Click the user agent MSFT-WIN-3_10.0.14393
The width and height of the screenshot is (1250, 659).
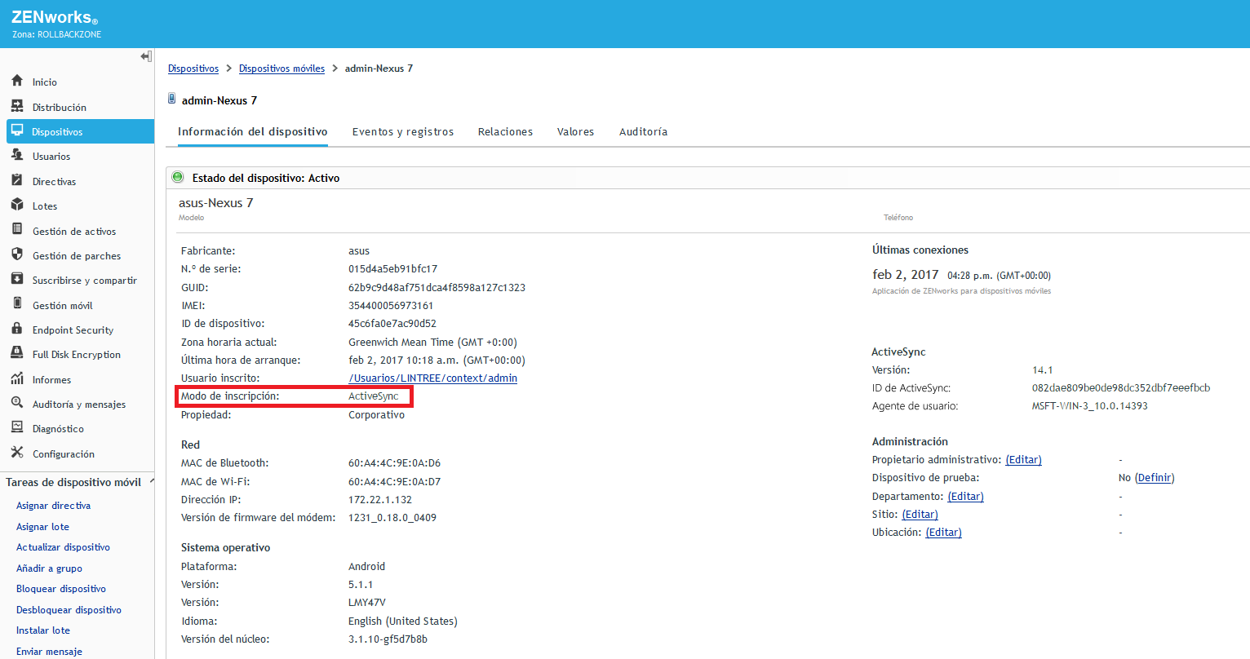point(1090,406)
